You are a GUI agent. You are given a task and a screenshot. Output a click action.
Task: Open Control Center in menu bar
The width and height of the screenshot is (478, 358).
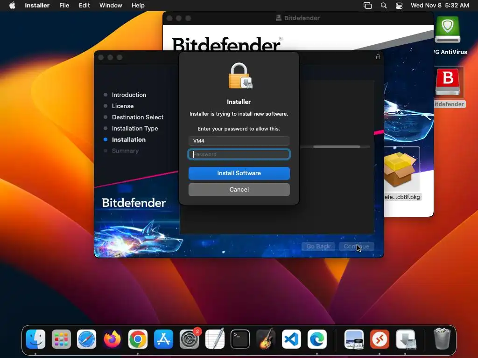pyautogui.click(x=399, y=6)
